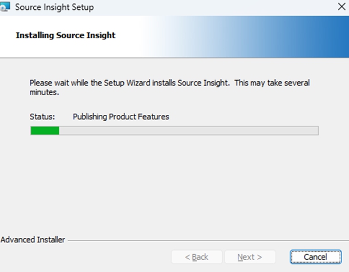The image size is (349, 272).
Task: Click blank footer space left of Back button
Action: tap(87, 256)
